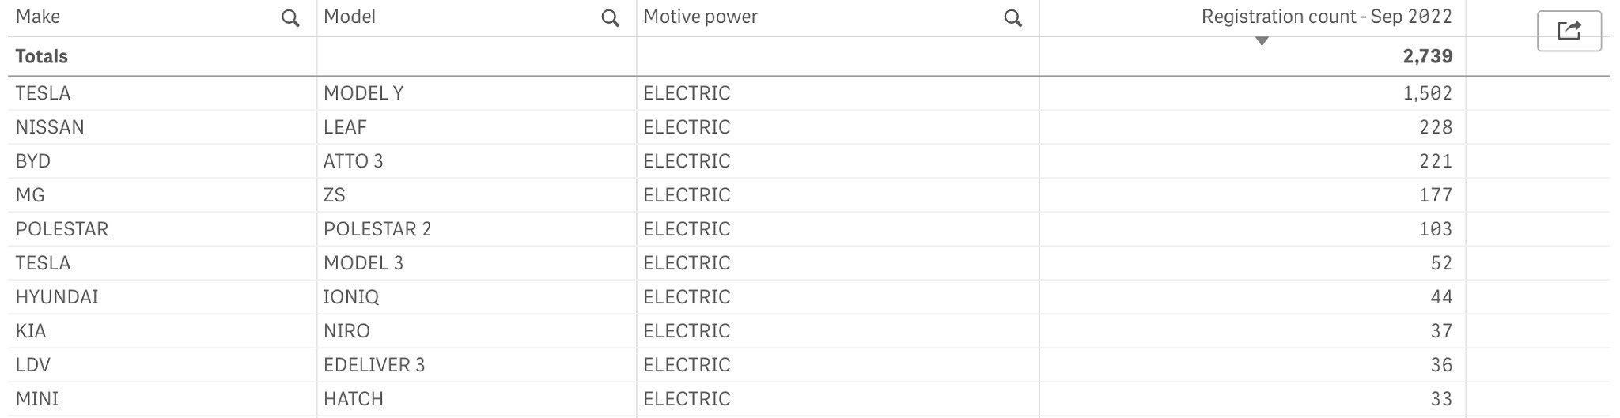Select the MG make cell
1620x418 pixels.
coord(30,195)
